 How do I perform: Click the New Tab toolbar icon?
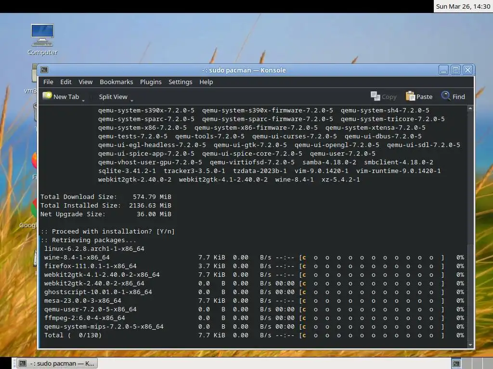tap(48, 96)
